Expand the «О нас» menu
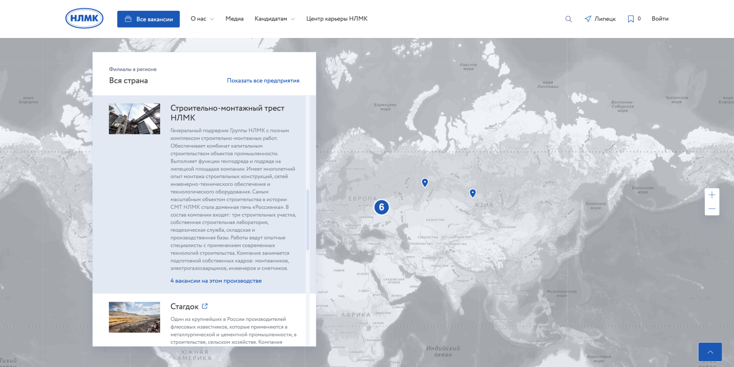Screen dimensions: 734x367 click(x=202, y=19)
